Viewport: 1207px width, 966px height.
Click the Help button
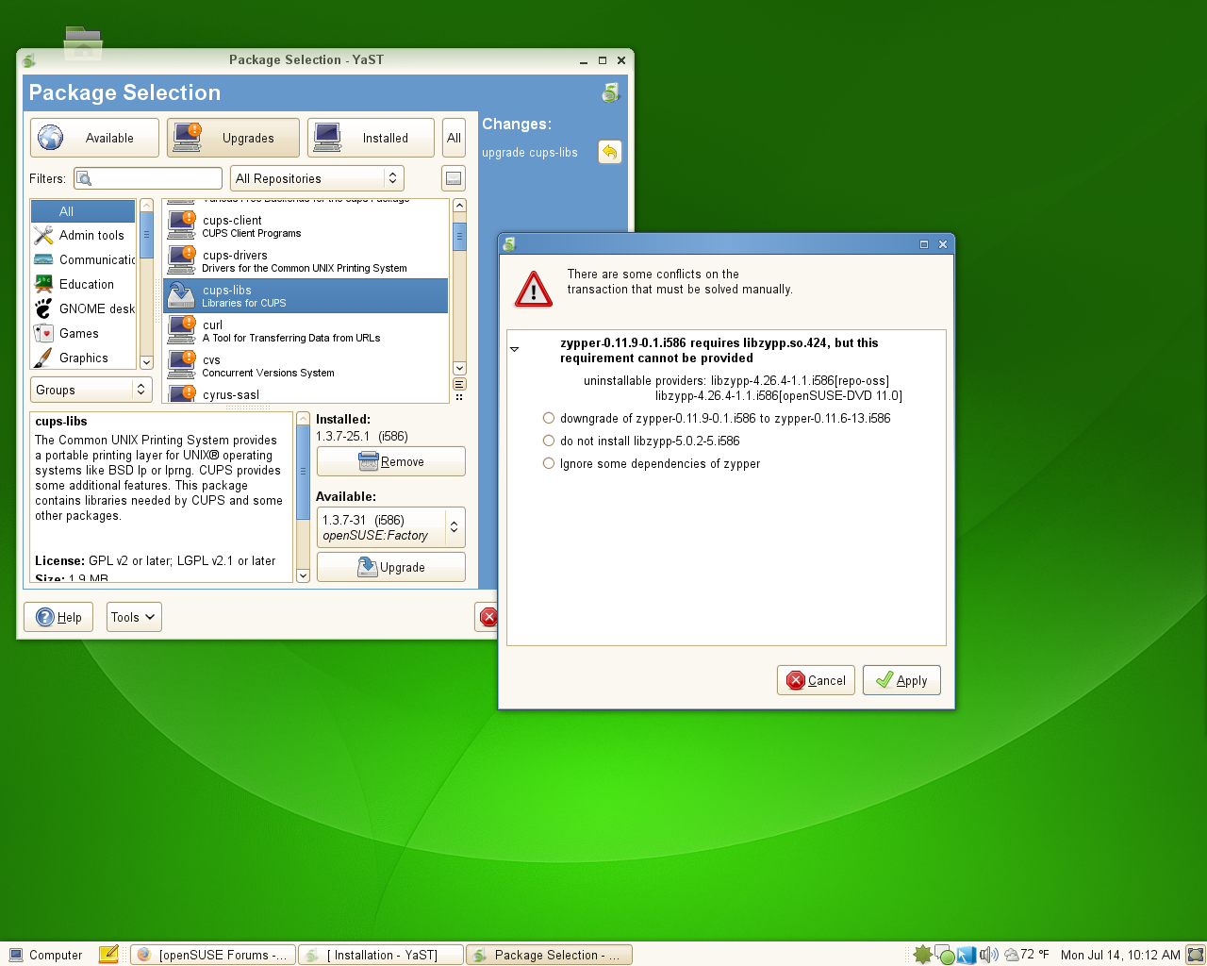[58, 617]
